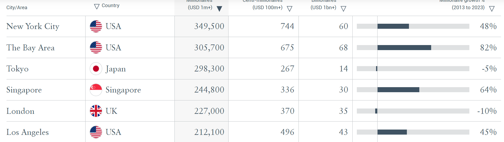Click the City/Area column header
504x142 pixels.
pyautogui.click(x=17, y=7)
